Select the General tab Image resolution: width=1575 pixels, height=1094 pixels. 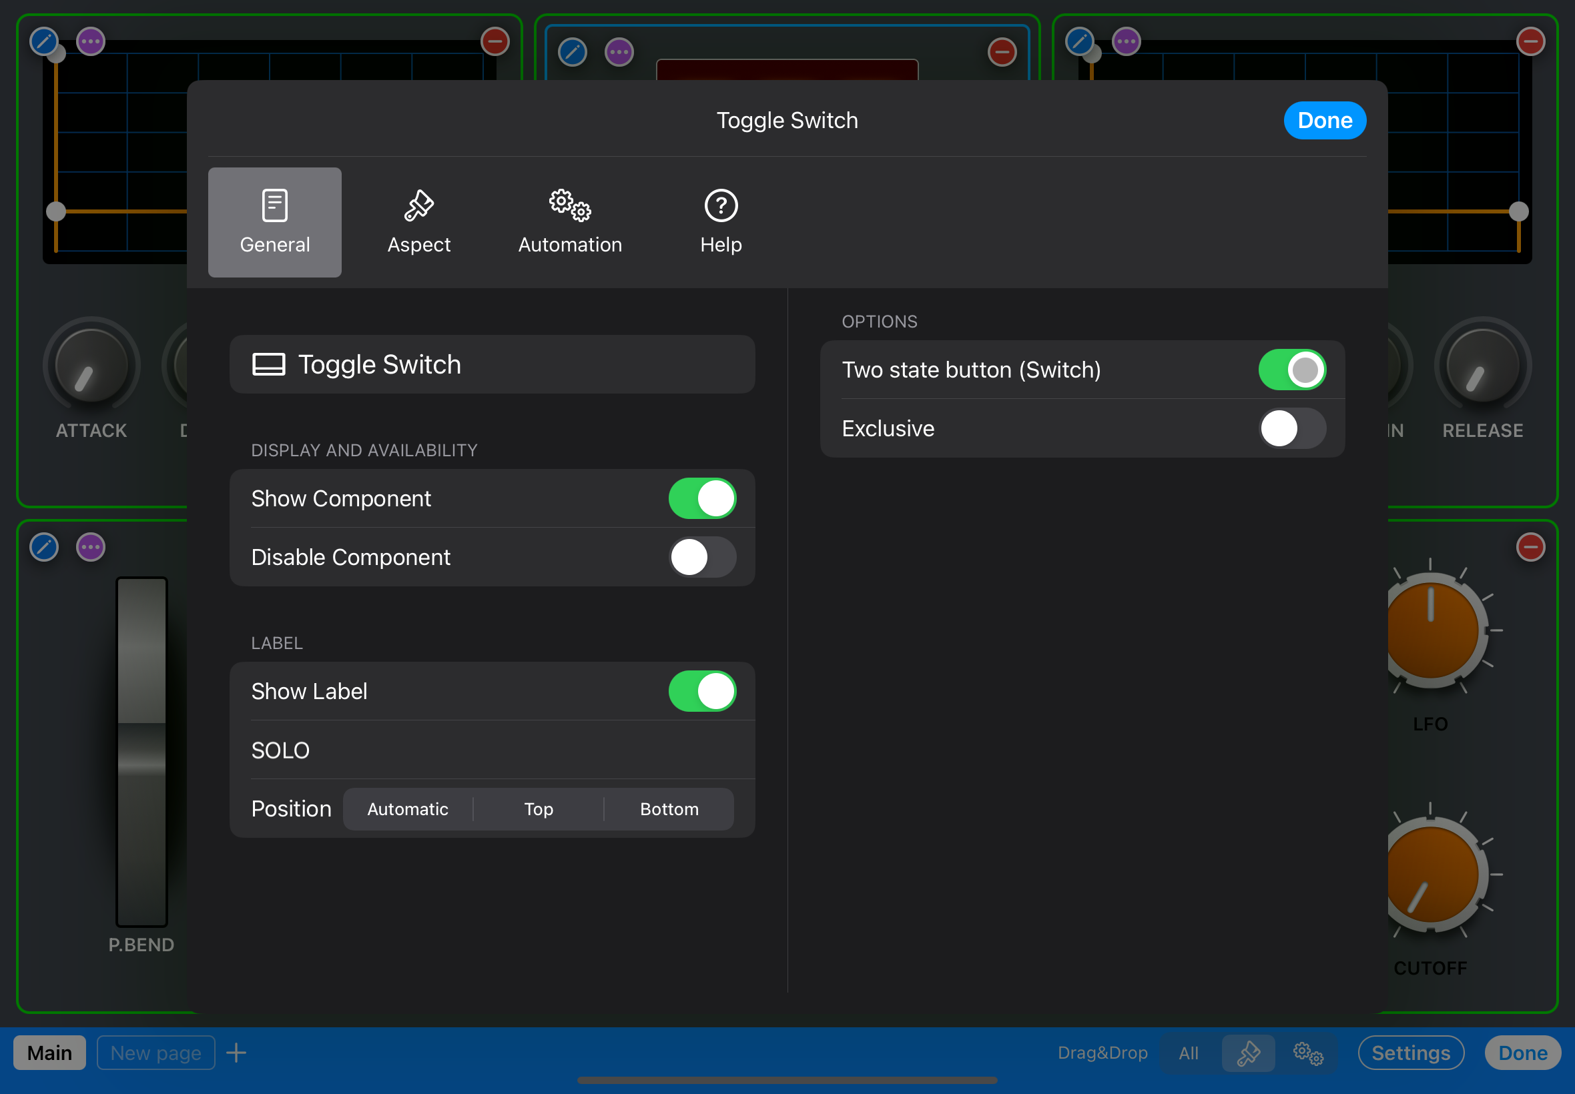[x=274, y=222]
